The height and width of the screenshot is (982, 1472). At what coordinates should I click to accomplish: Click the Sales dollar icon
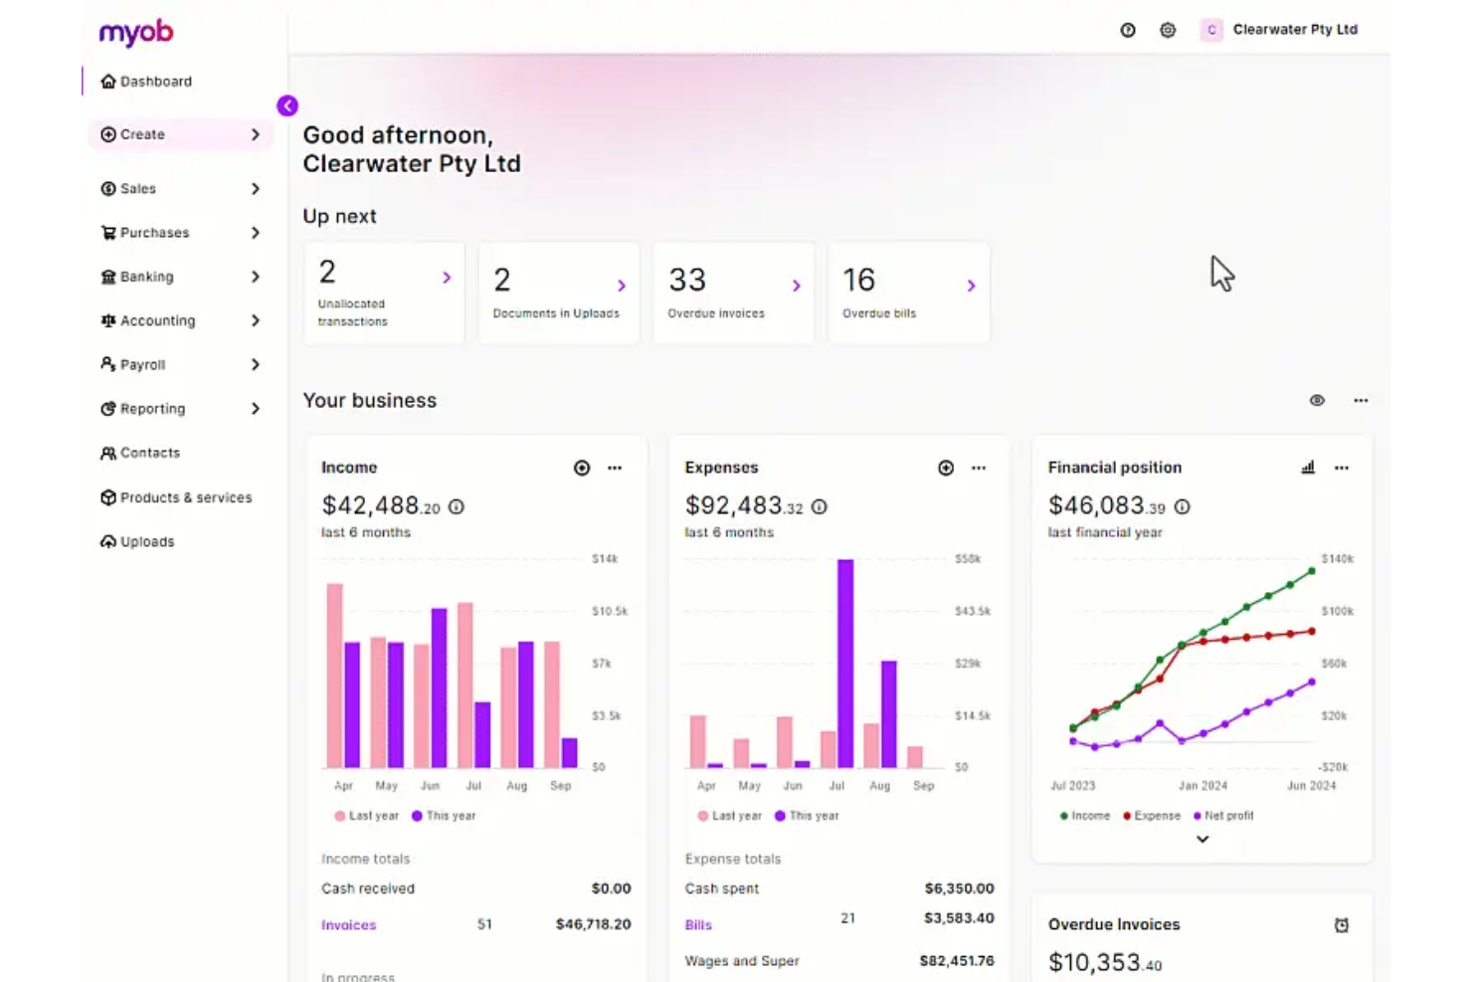108,189
